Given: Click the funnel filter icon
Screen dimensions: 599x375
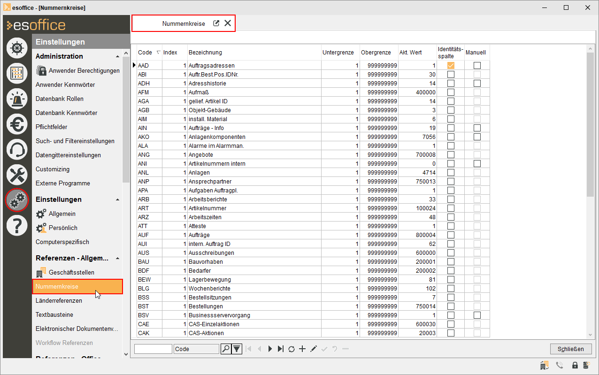Looking at the screenshot, I should [237, 349].
